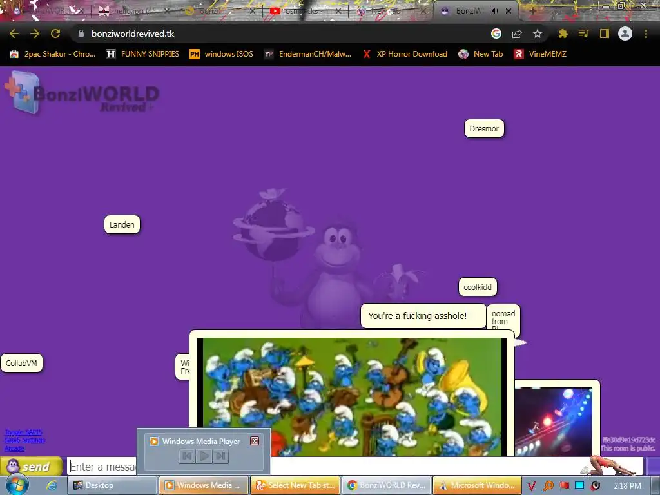This screenshot has width=660, height=495.
Task: Click the round dark tray icon
Action: [x=595, y=486]
